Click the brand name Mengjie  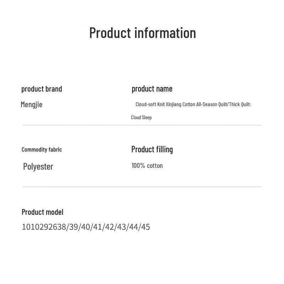pos(32,104)
